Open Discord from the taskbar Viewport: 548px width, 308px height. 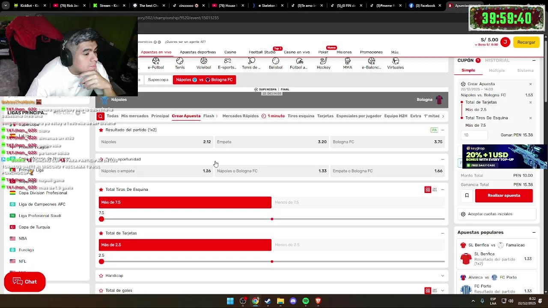click(293, 301)
